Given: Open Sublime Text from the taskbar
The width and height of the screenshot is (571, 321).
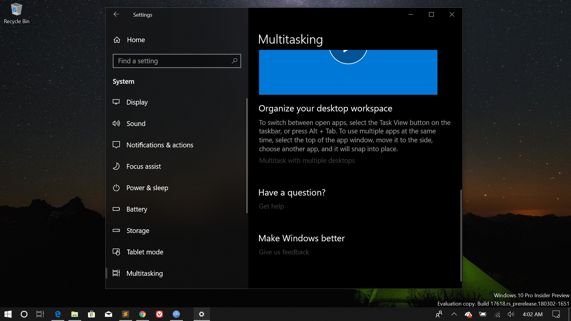Looking at the screenshot, I should pyautogui.click(x=126, y=314).
